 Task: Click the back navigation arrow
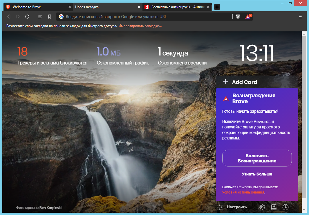click(x=9, y=17)
